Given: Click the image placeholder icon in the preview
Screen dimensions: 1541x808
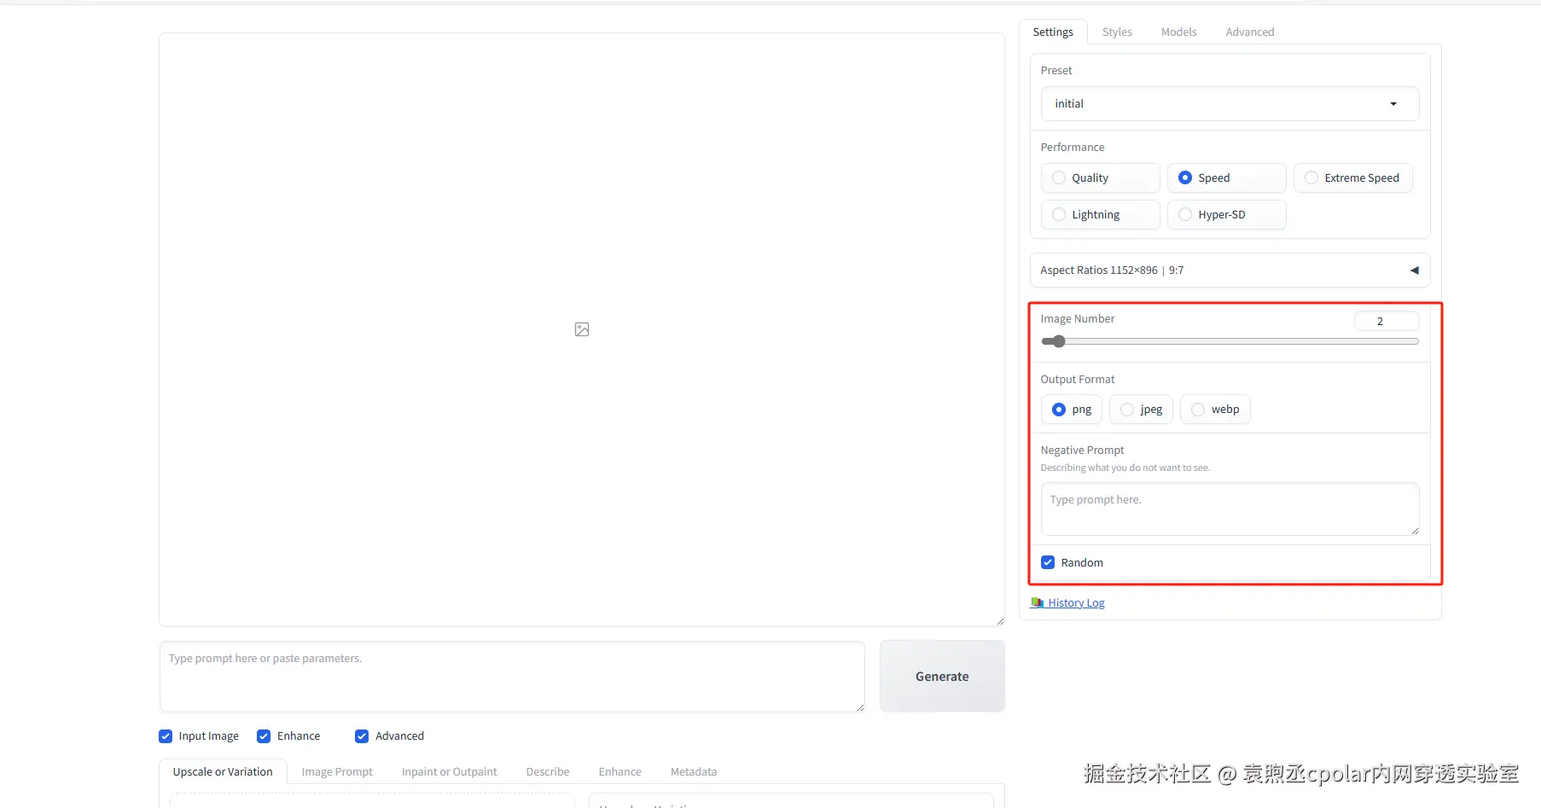Looking at the screenshot, I should pos(582,329).
